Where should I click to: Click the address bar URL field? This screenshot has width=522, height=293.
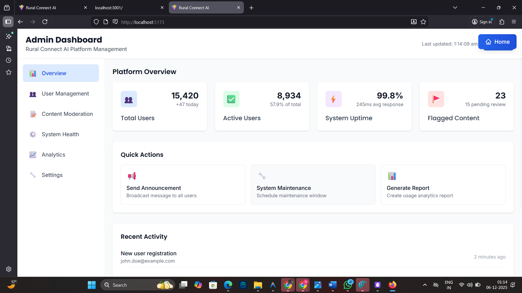pos(245,22)
